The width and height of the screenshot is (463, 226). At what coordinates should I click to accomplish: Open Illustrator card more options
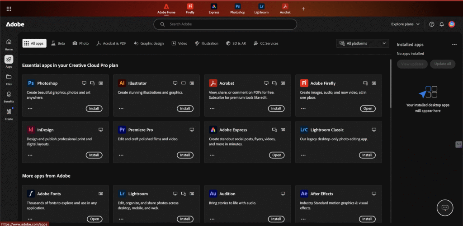[121, 108]
